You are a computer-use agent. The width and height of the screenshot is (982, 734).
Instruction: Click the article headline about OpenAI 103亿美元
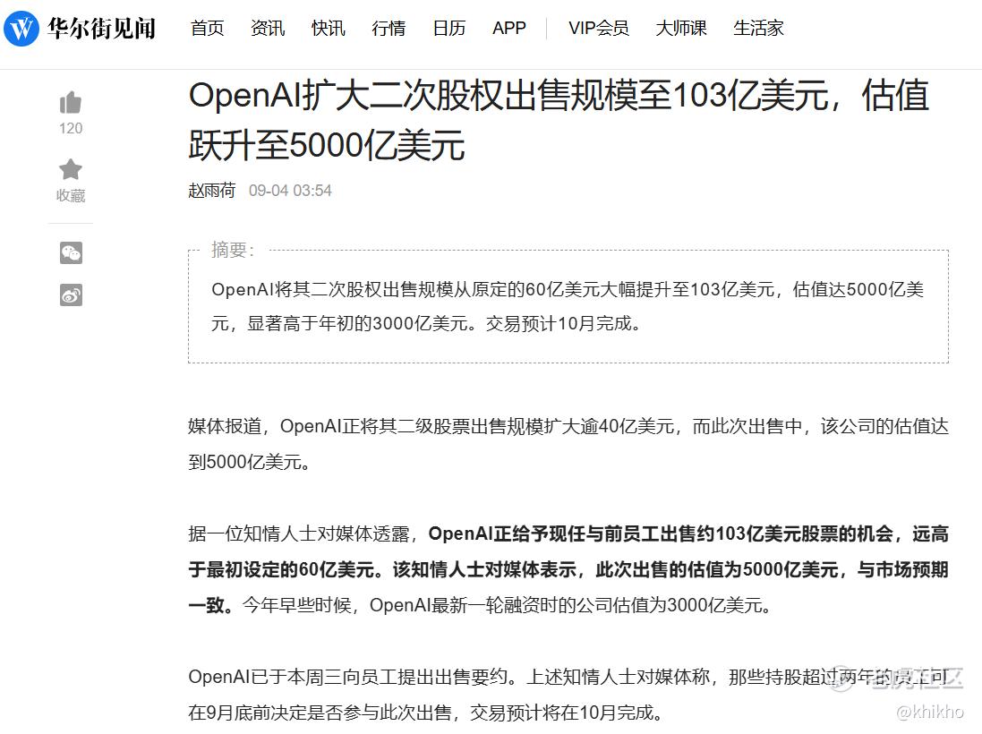coord(559,120)
